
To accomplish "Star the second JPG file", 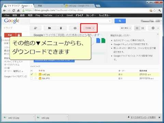I will pyautogui.click(x=36, y=78).
